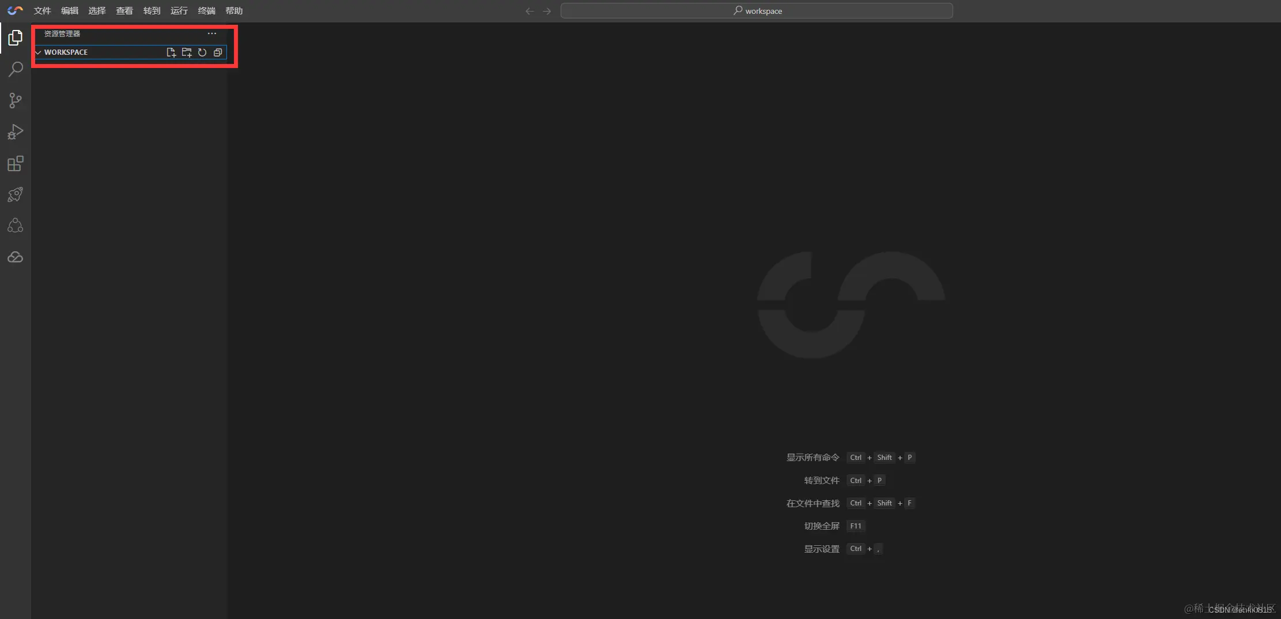Image resolution: width=1281 pixels, height=619 pixels.
Task: Open the 运行 menu
Action: [179, 11]
